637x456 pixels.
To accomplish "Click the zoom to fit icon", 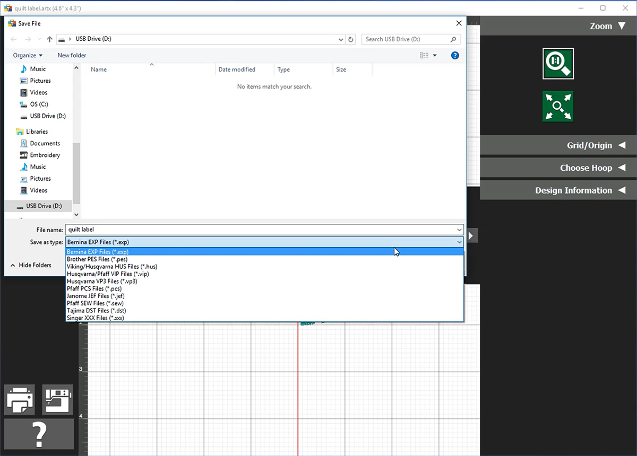I will [558, 107].
